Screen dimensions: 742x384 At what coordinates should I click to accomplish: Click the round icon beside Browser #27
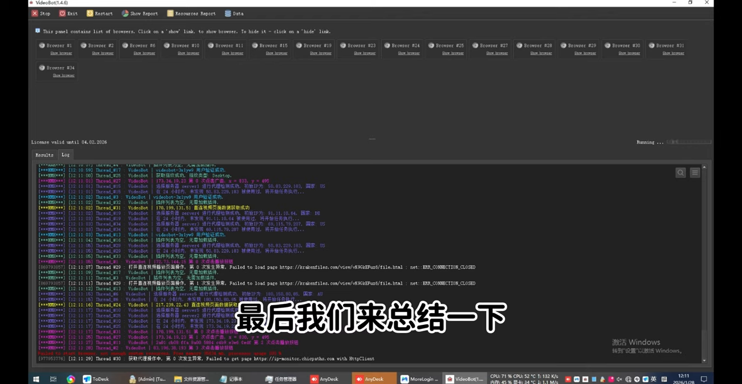tap(475, 45)
